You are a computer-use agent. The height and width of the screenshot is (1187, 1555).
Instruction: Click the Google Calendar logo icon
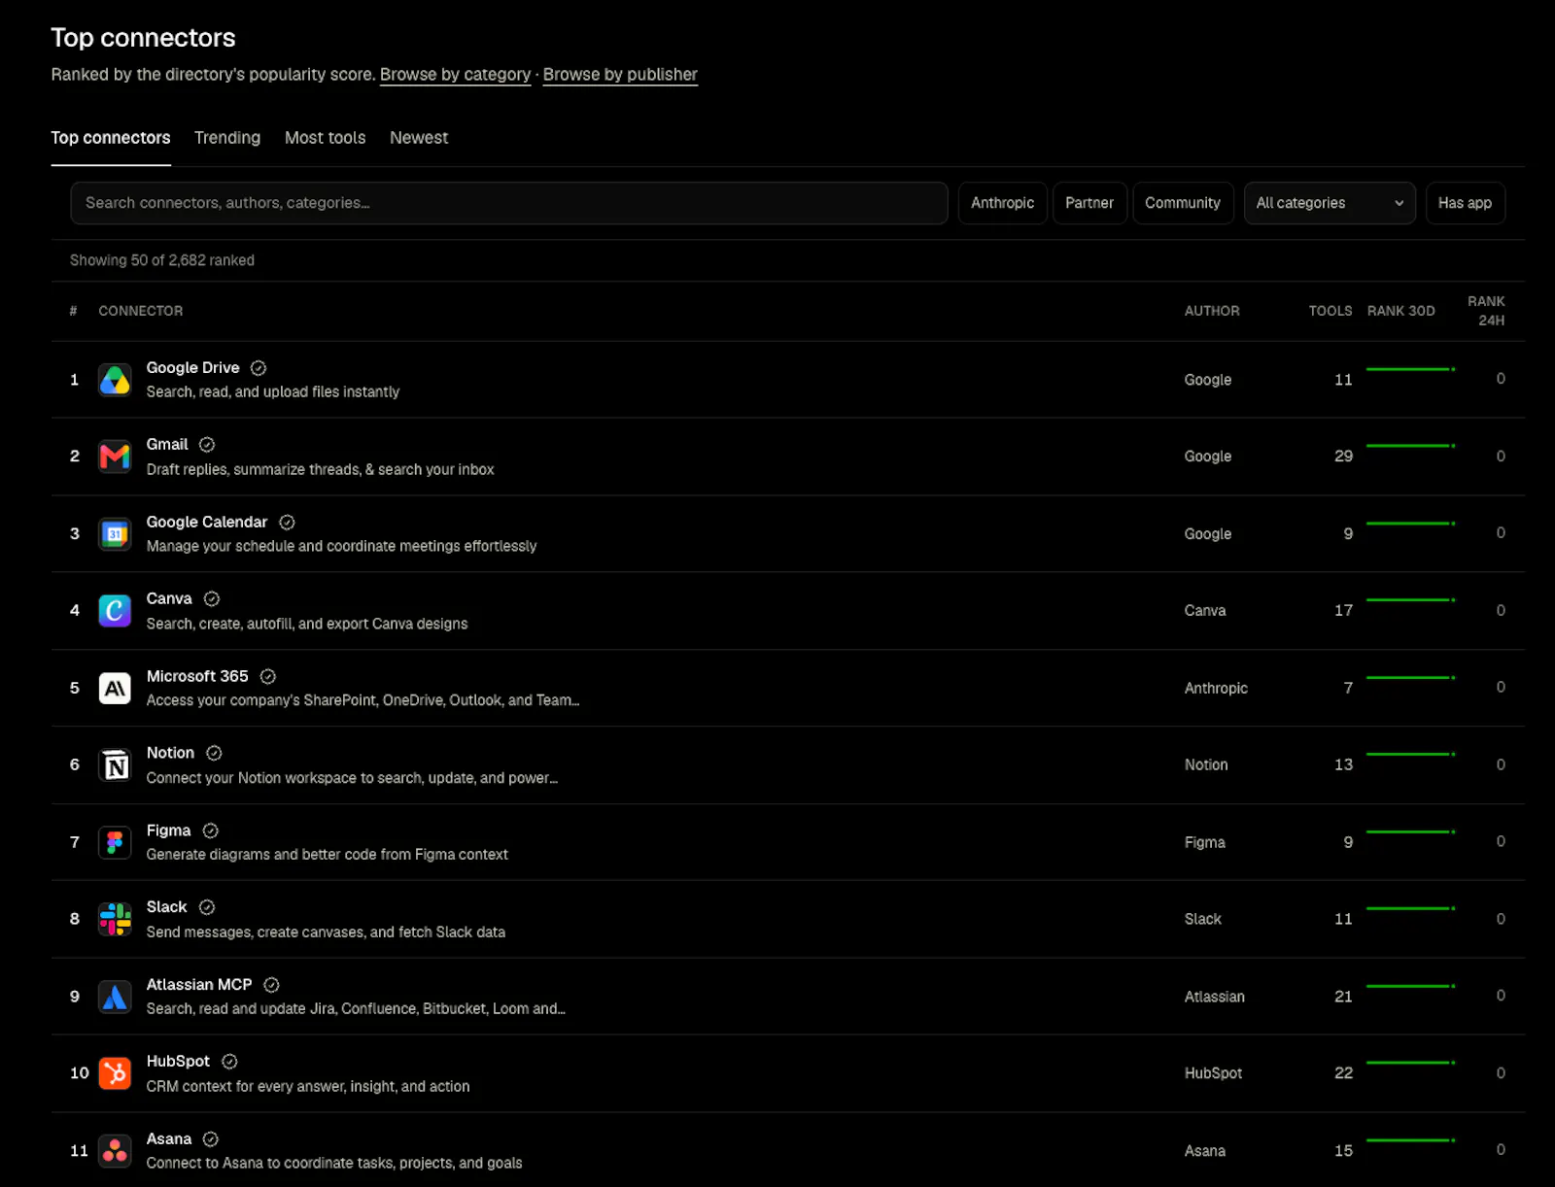(115, 533)
